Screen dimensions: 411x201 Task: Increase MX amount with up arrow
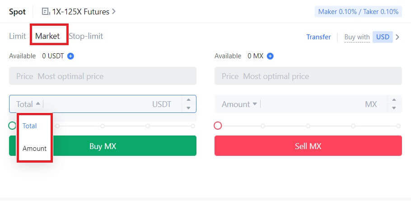click(394, 100)
